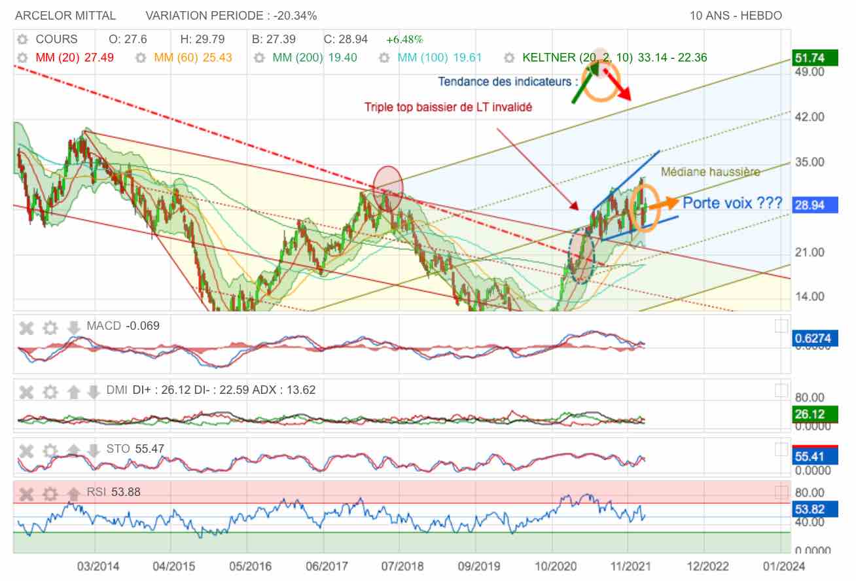Select the MM (20) label
The image size is (856, 581).
pyautogui.click(x=58, y=58)
